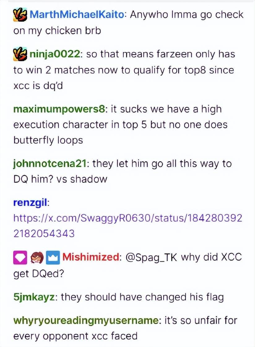Click the VS badge beside MarthMichaelKaito
The width and height of the screenshot is (255, 347).
coord(20,15)
